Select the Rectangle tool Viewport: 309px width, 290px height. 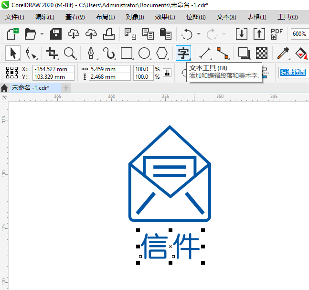pos(126,53)
